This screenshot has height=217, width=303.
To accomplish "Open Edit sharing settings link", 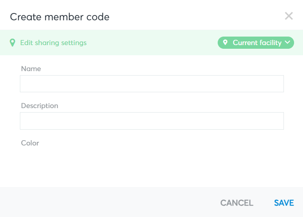I will (x=53, y=43).
